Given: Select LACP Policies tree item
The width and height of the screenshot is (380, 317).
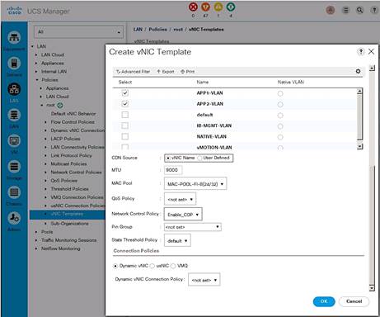Looking at the screenshot, I should [65, 139].
